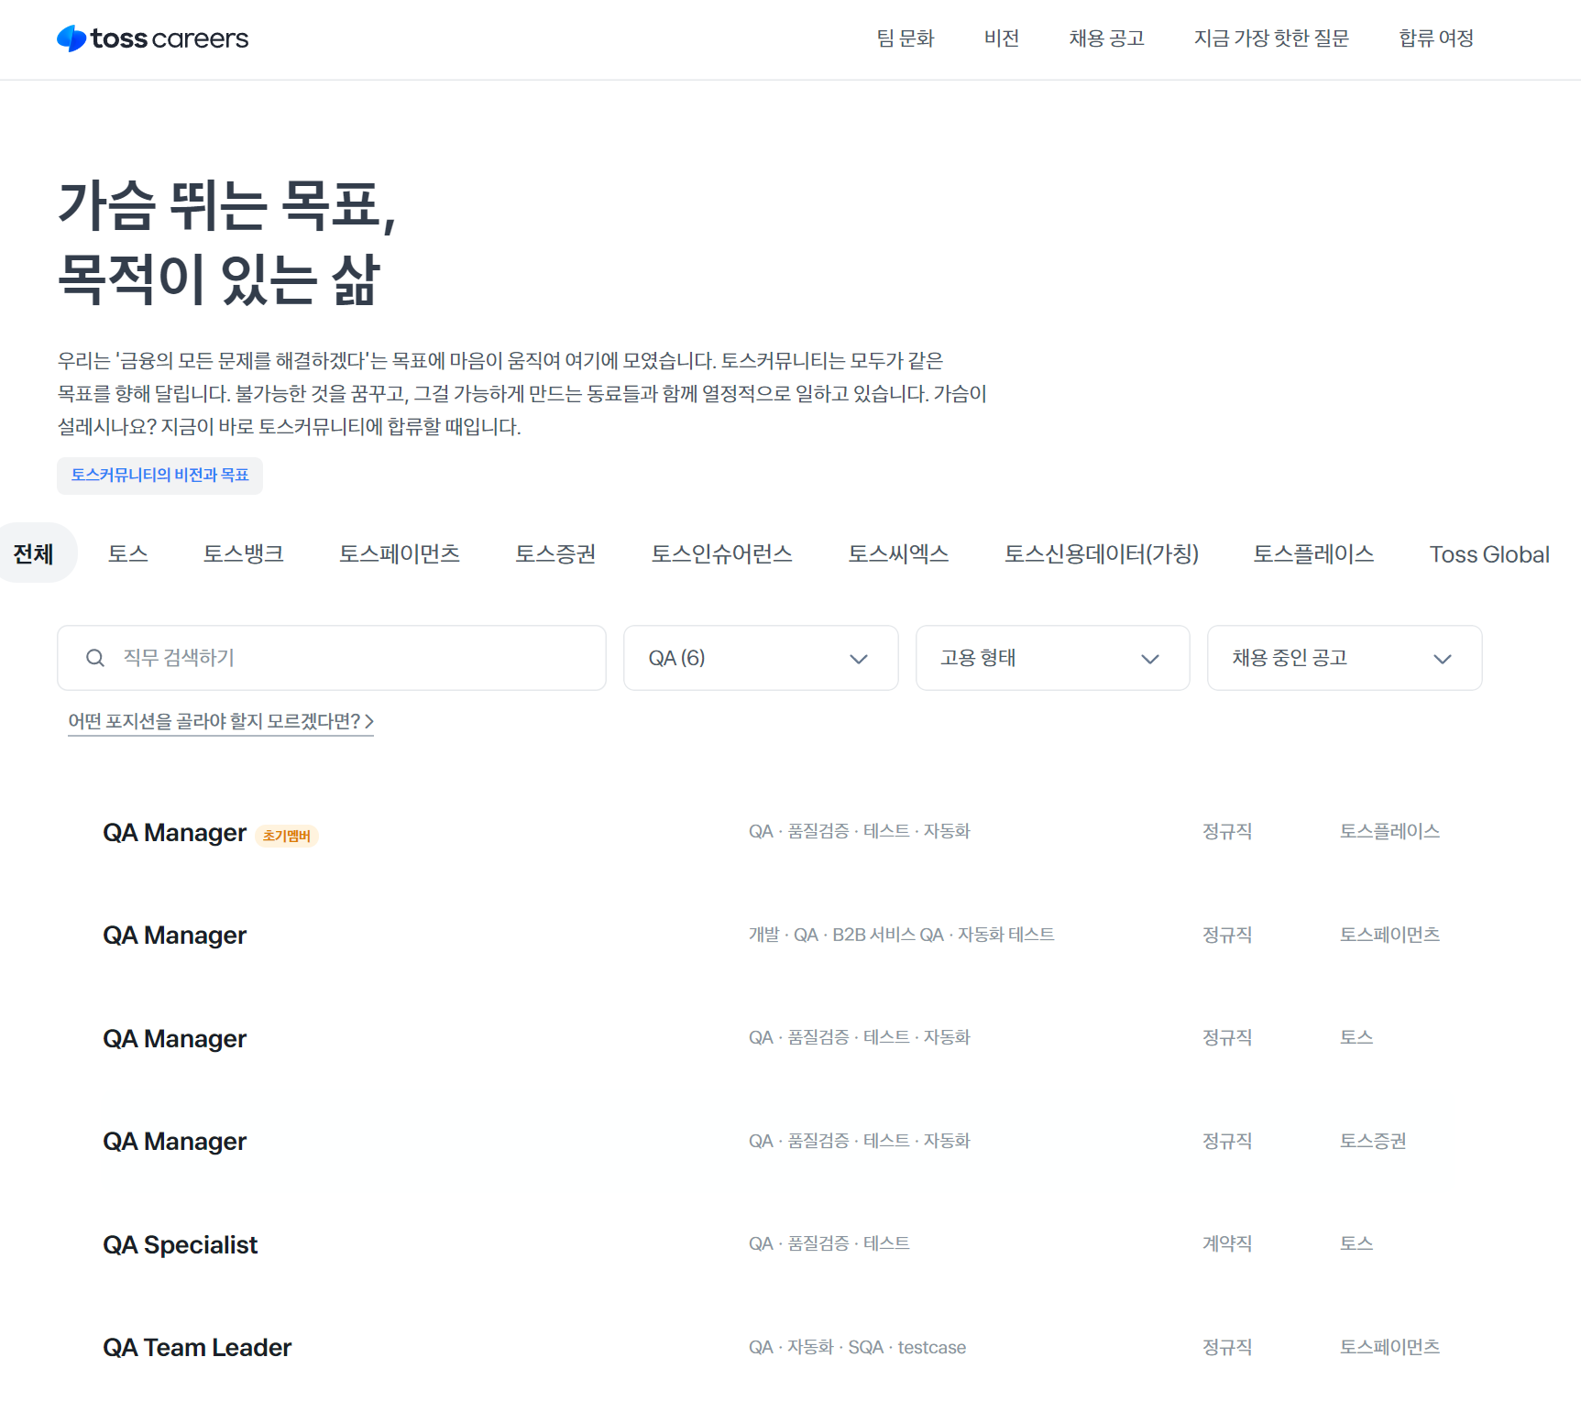Switch to the 토스플레이스 tab
This screenshot has width=1581, height=1401.
(1313, 553)
